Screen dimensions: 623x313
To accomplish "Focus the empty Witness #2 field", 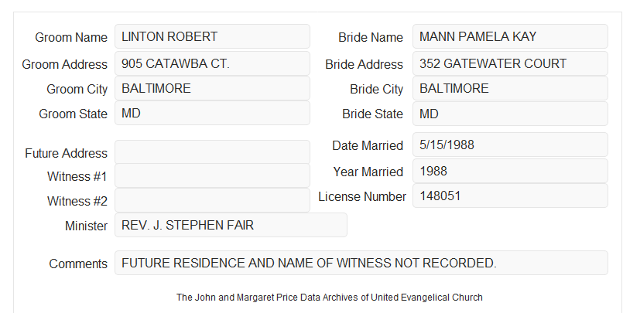I will pos(212,200).
